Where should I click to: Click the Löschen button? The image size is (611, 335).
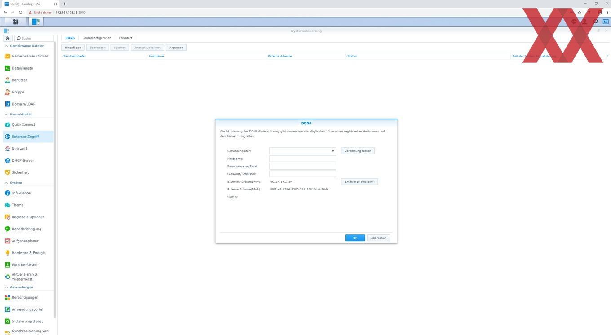pos(120,48)
